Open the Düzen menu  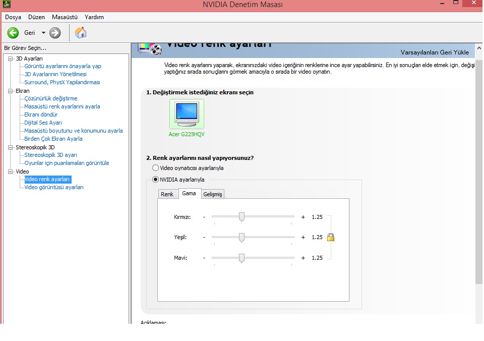coord(36,17)
